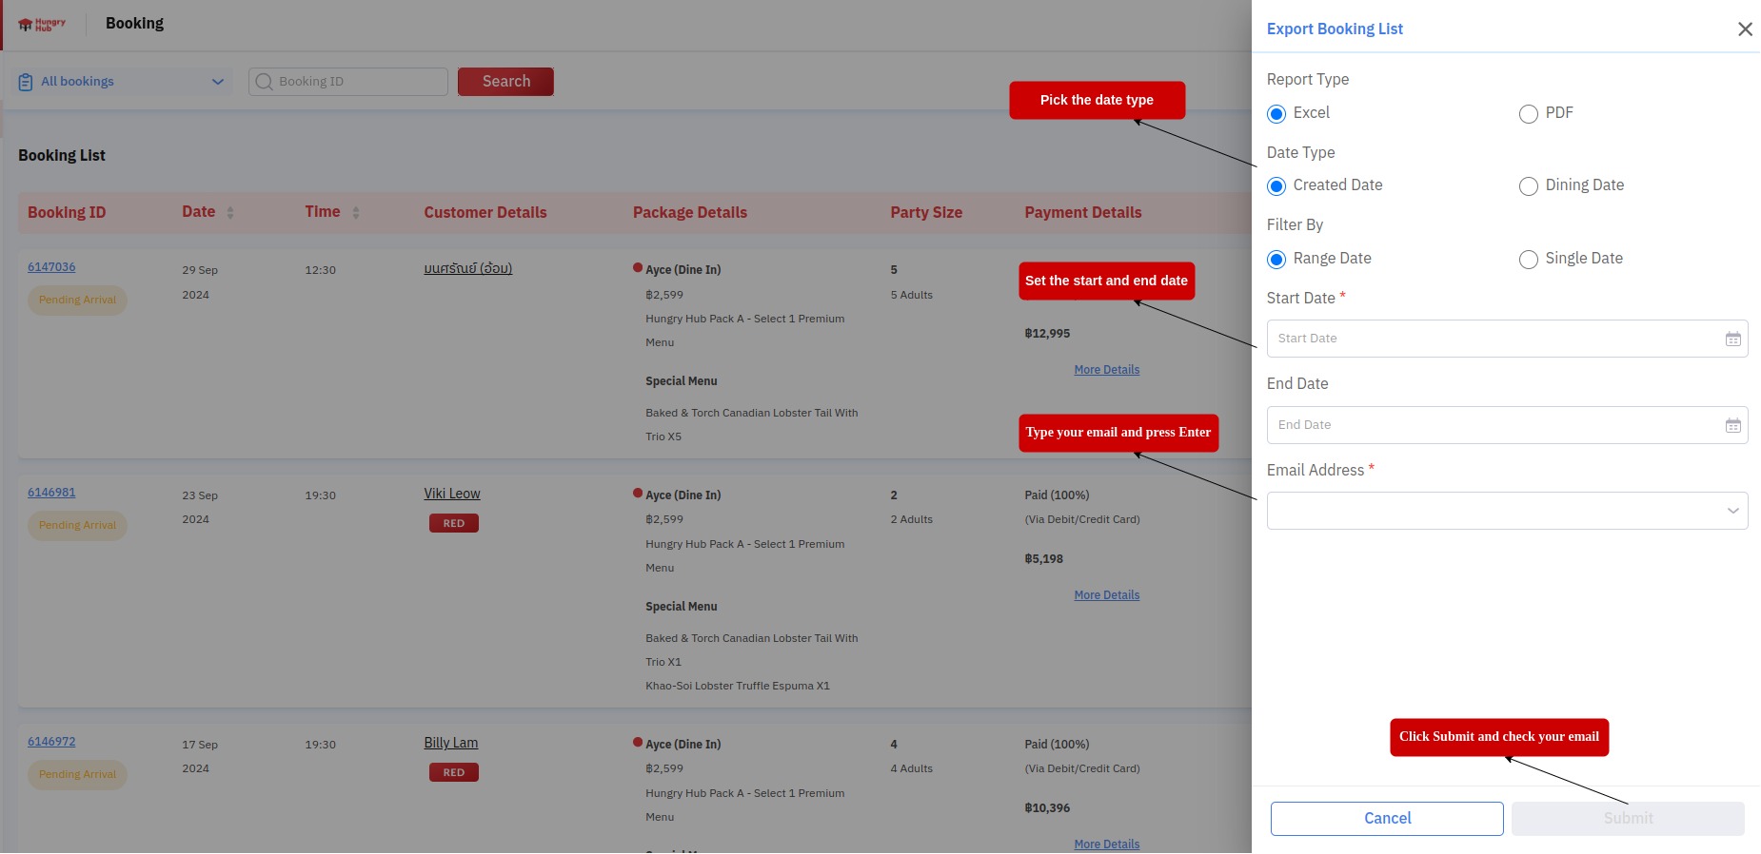The width and height of the screenshot is (1761, 854).
Task: Click the Start Date calendar icon
Action: pos(1732,340)
